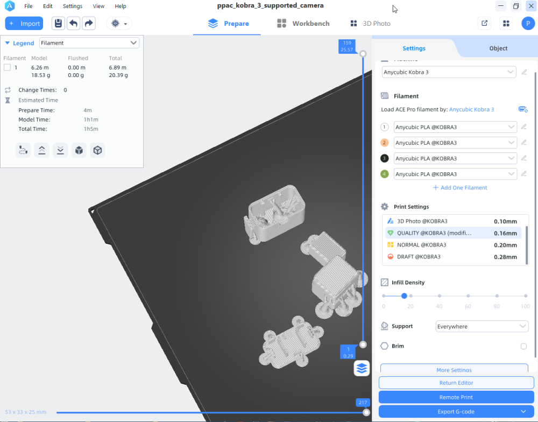
Task: Open the Help menu
Action: 121,6
